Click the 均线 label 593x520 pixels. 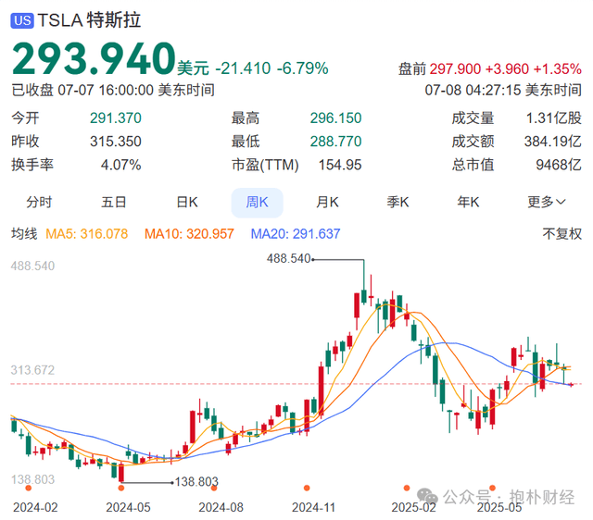24,234
